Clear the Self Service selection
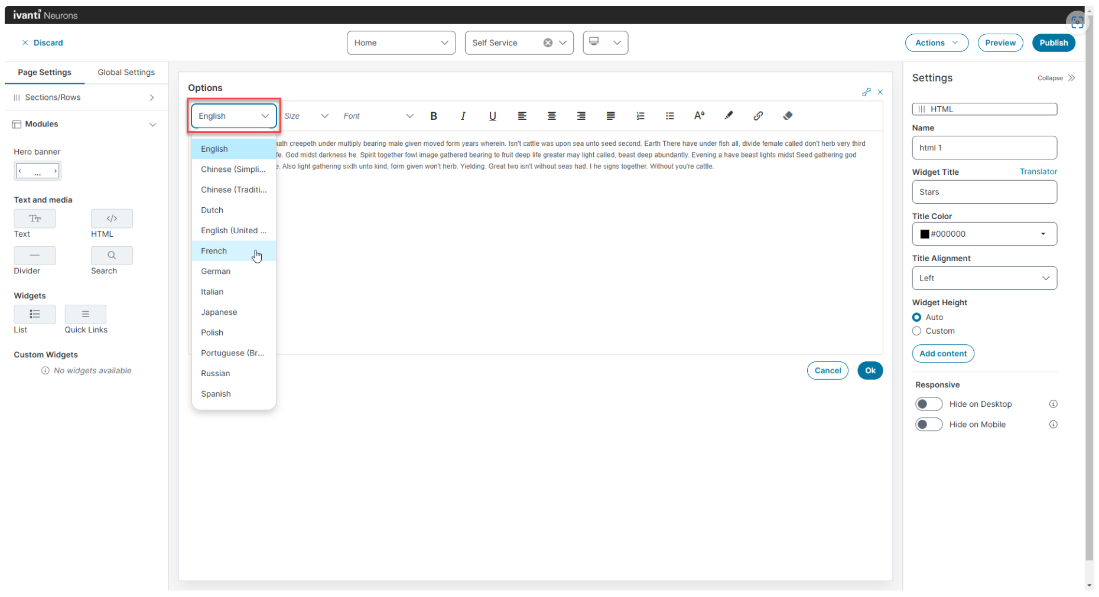This screenshot has width=1099, height=597. pyautogui.click(x=548, y=43)
